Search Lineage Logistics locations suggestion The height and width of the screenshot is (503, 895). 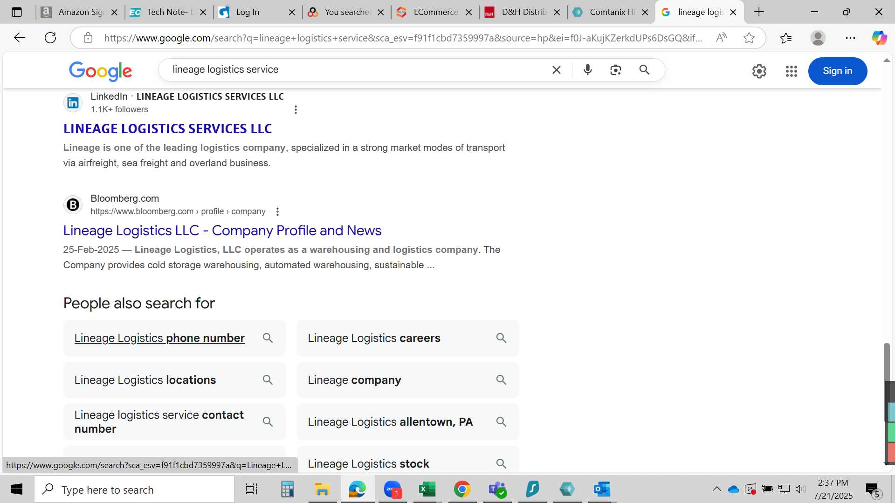tap(174, 380)
